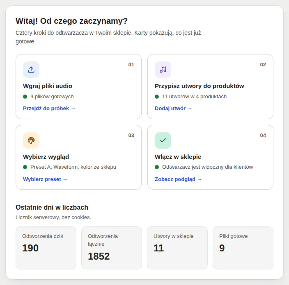This screenshot has width=289, height=285.
Task: Open the Wybierz preset link
Action: click(x=45, y=179)
